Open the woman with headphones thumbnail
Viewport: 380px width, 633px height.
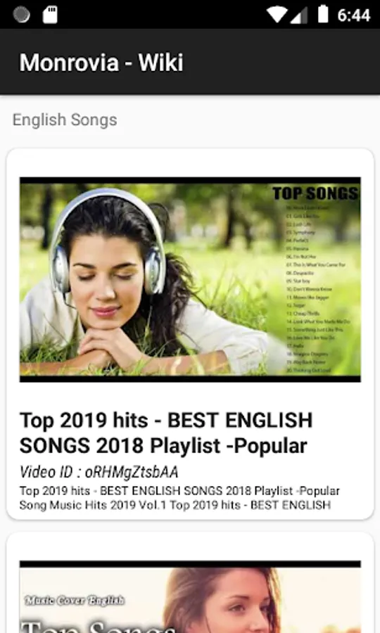point(190,279)
